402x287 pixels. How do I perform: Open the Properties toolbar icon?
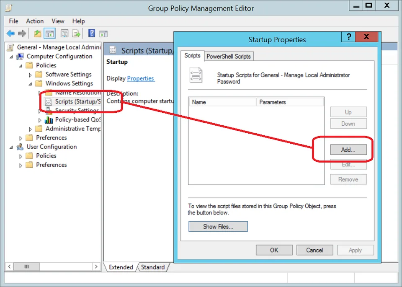tap(64, 34)
